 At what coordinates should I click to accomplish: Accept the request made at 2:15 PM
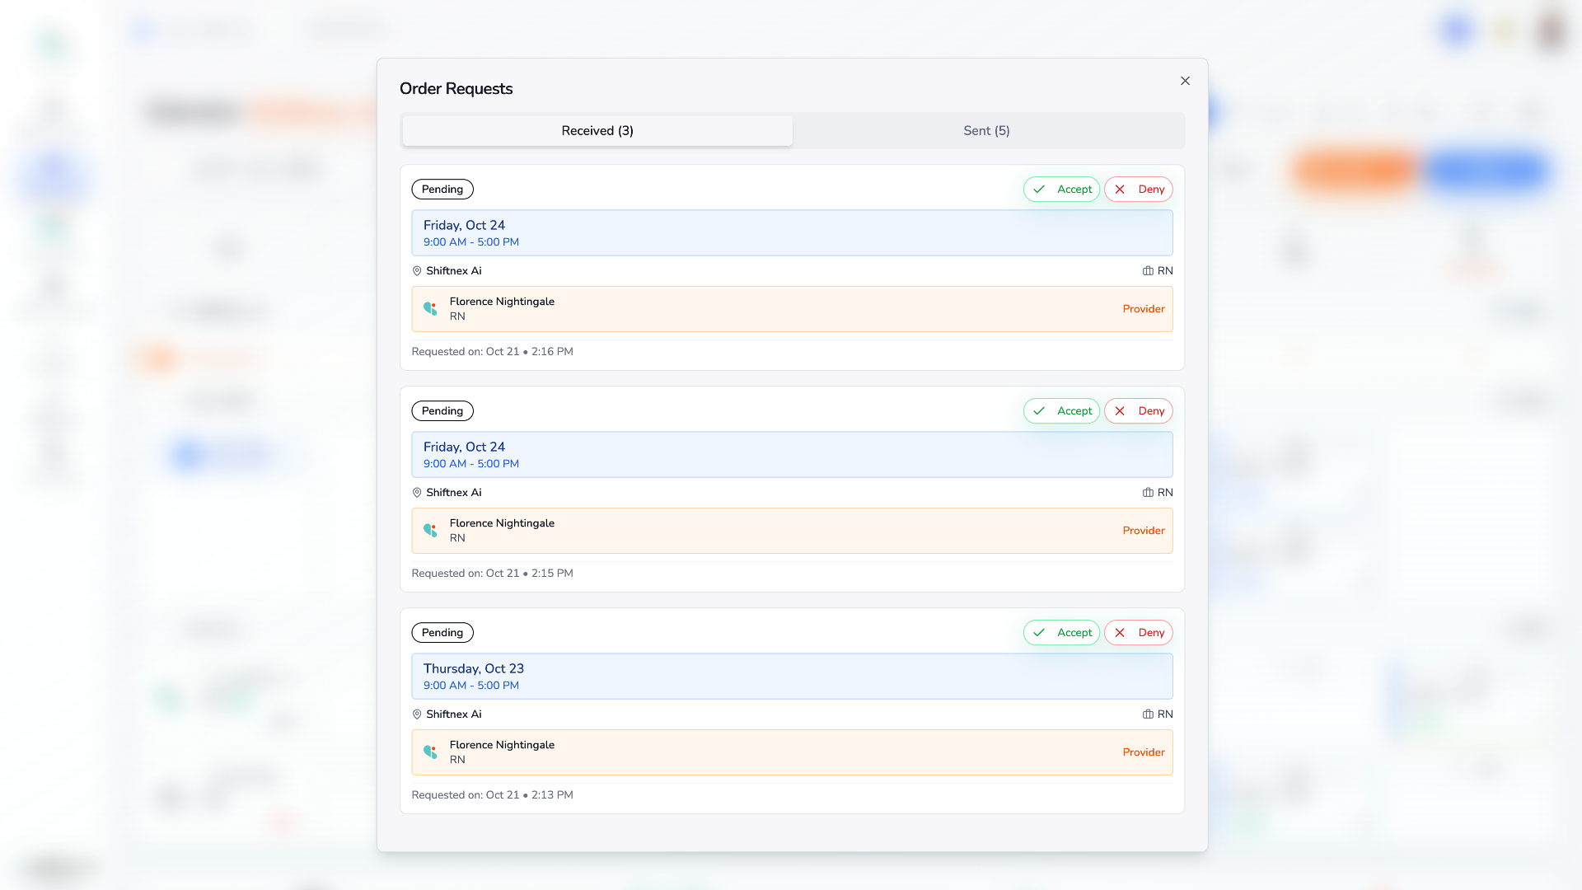[1061, 411]
